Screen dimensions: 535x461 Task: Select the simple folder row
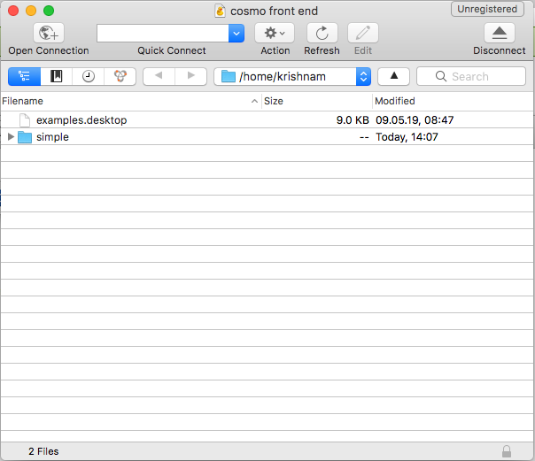point(267,137)
